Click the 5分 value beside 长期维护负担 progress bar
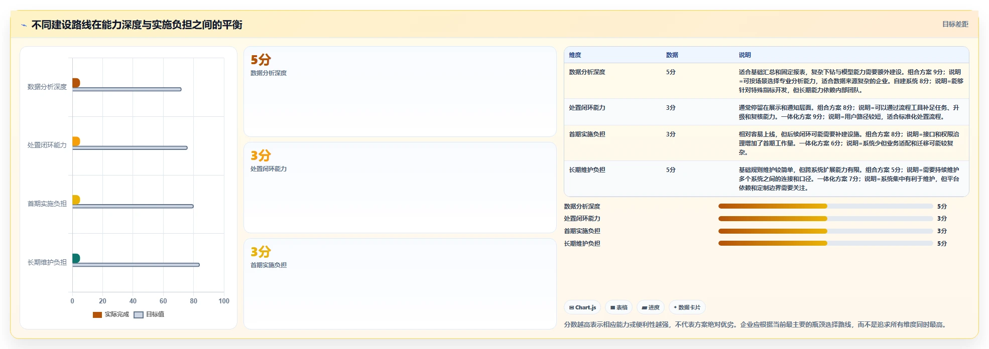 click(x=942, y=244)
